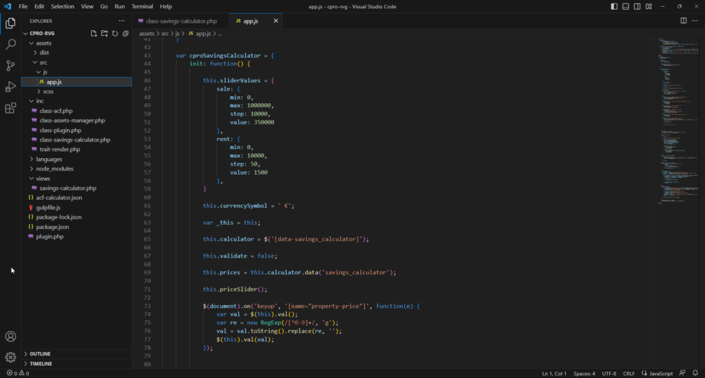This screenshot has height=378, width=705.
Task: Collapse all folders in explorer
Action: point(125,34)
